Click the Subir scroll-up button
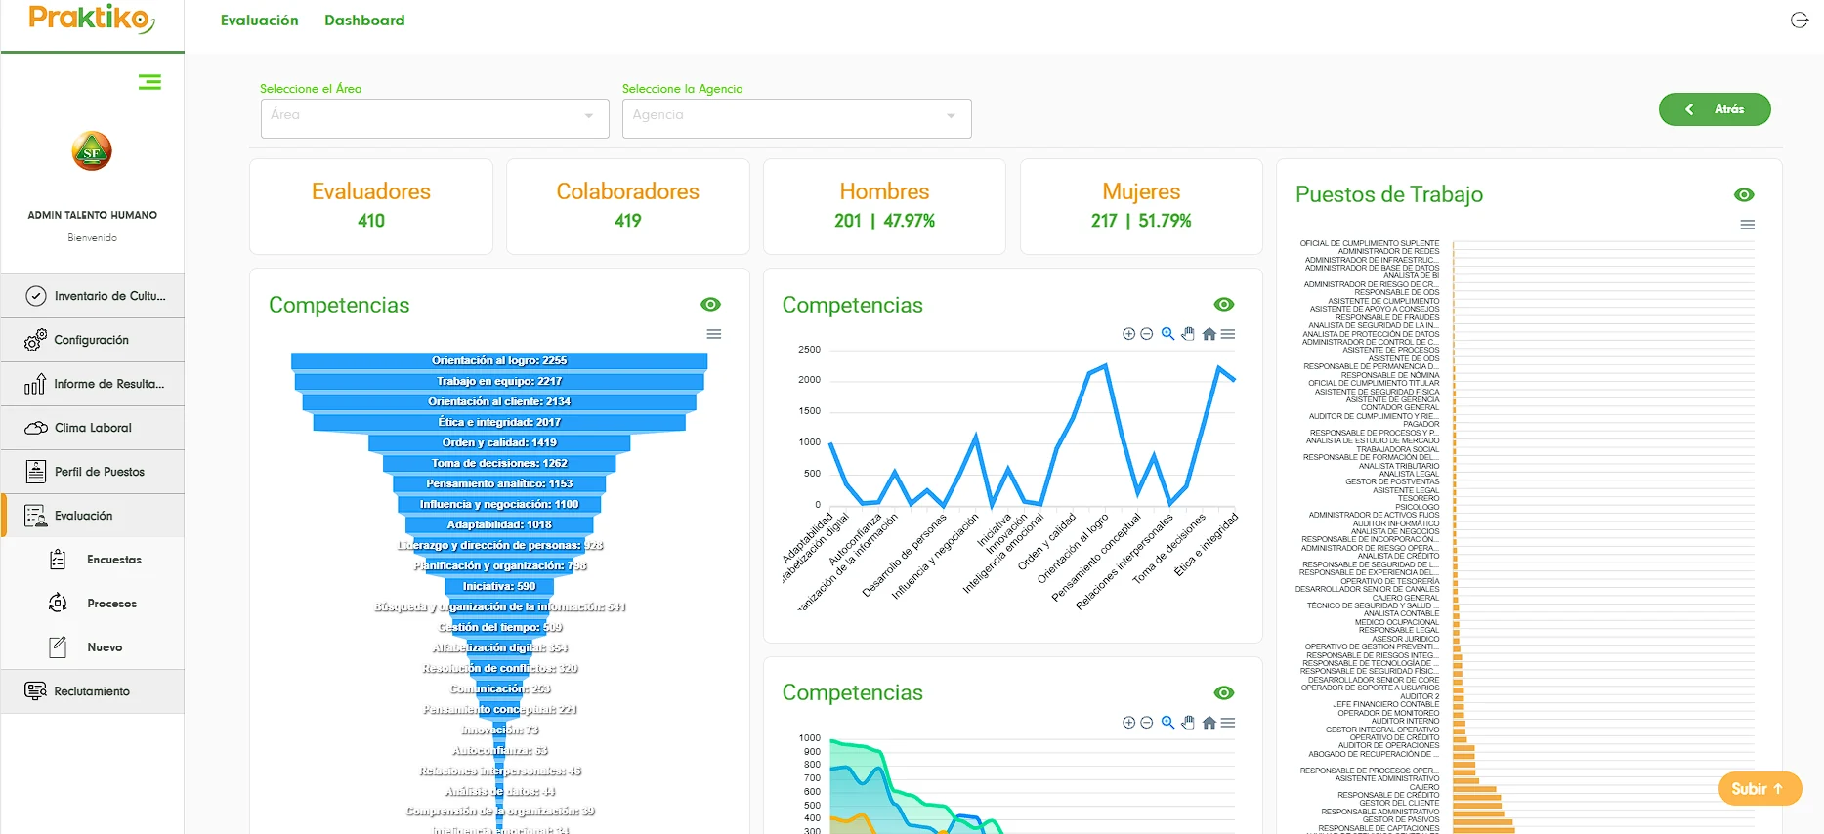The width and height of the screenshot is (1824, 834). (1760, 789)
